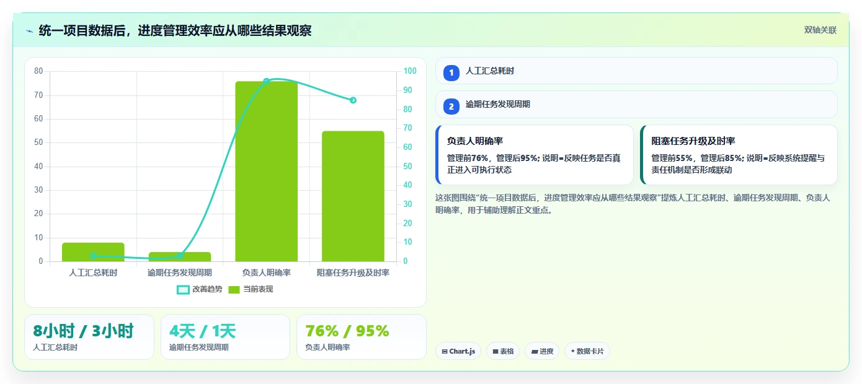Click the 当前表现 green legend swatch
This screenshot has height=384, width=862.
pyautogui.click(x=234, y=289)
